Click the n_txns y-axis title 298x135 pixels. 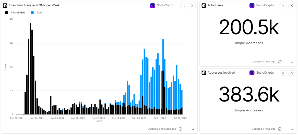coord(6,67)
